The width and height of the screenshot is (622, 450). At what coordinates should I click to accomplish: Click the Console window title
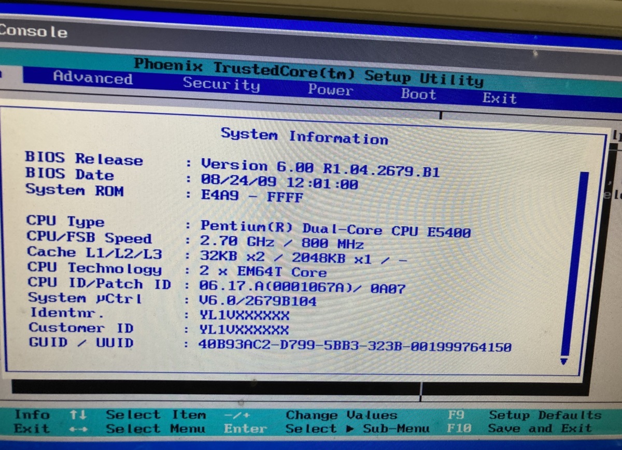[x=34, y=31]
